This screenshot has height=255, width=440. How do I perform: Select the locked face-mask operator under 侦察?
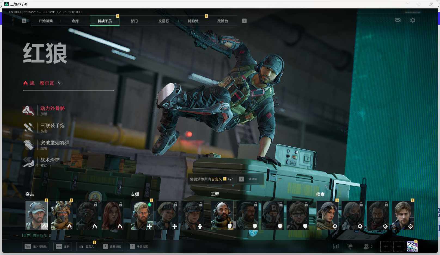(353, 215)
